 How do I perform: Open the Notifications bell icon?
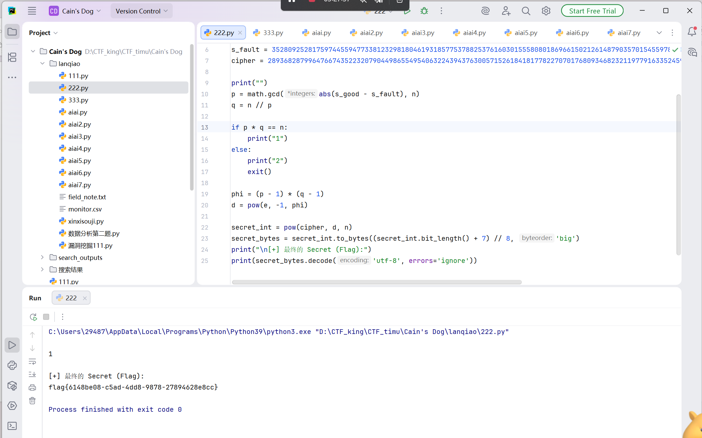[x=692, y=32]
